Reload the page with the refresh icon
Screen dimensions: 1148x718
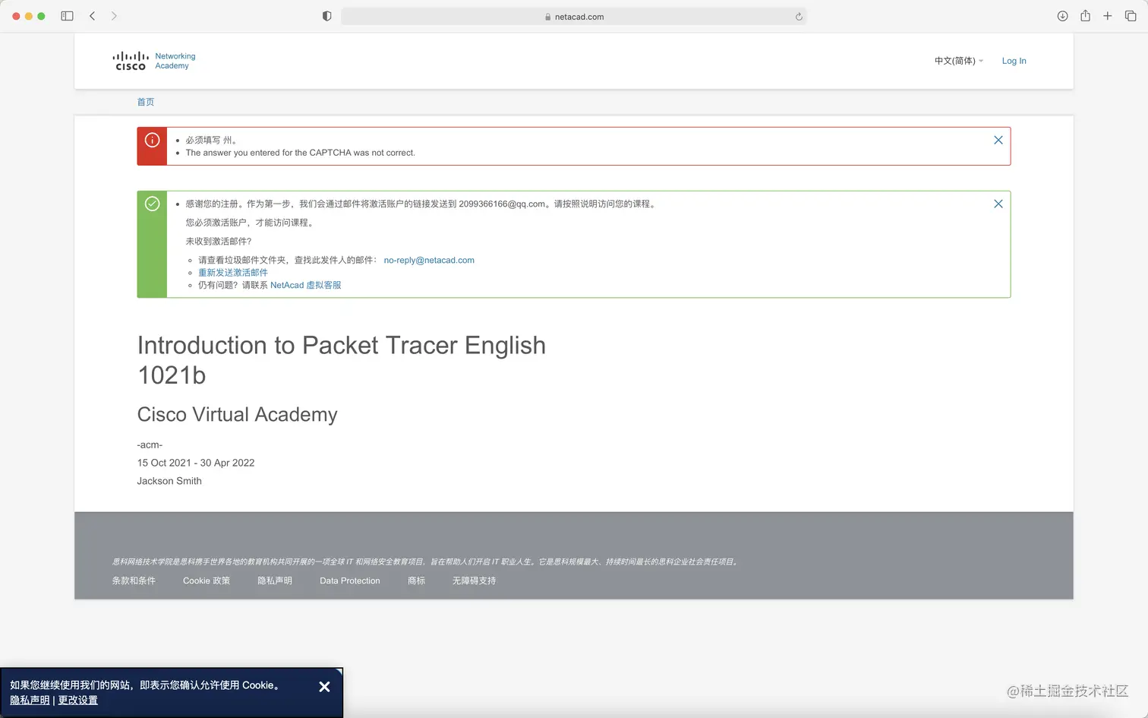coord(799,17)
